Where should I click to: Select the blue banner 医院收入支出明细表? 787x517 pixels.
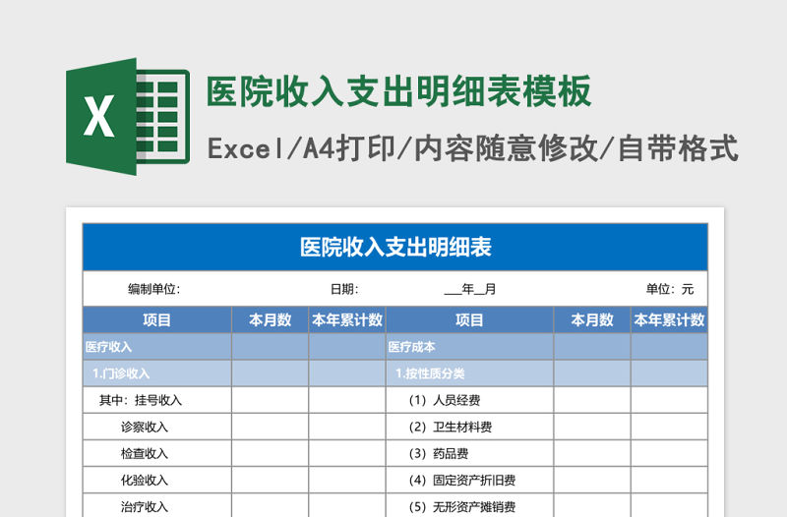(x=394, y=247)
